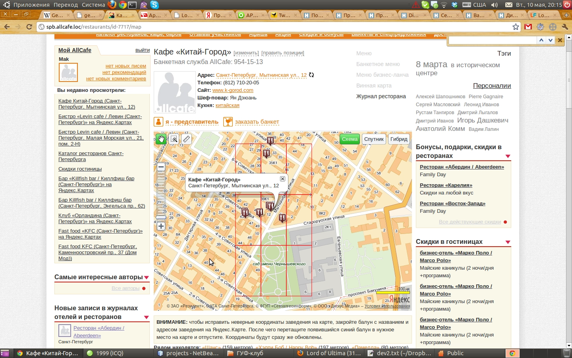Switch map to Схема view

pyautogui.click(x=350, y=139)
